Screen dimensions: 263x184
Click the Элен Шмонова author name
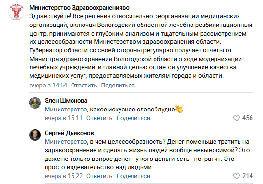[x=66, y=101]
